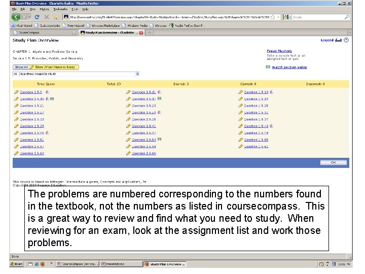Toggle Show What I Need to Study

54,67
